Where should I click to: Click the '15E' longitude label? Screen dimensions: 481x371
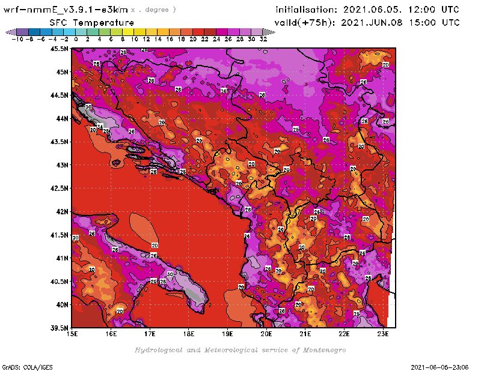tap(72, 334)
